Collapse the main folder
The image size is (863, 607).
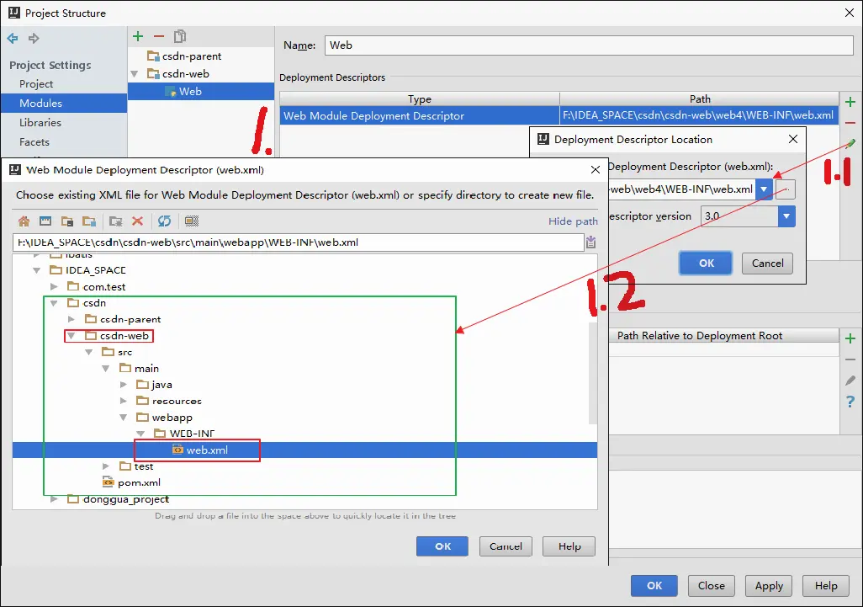click(x=106, y=369)
